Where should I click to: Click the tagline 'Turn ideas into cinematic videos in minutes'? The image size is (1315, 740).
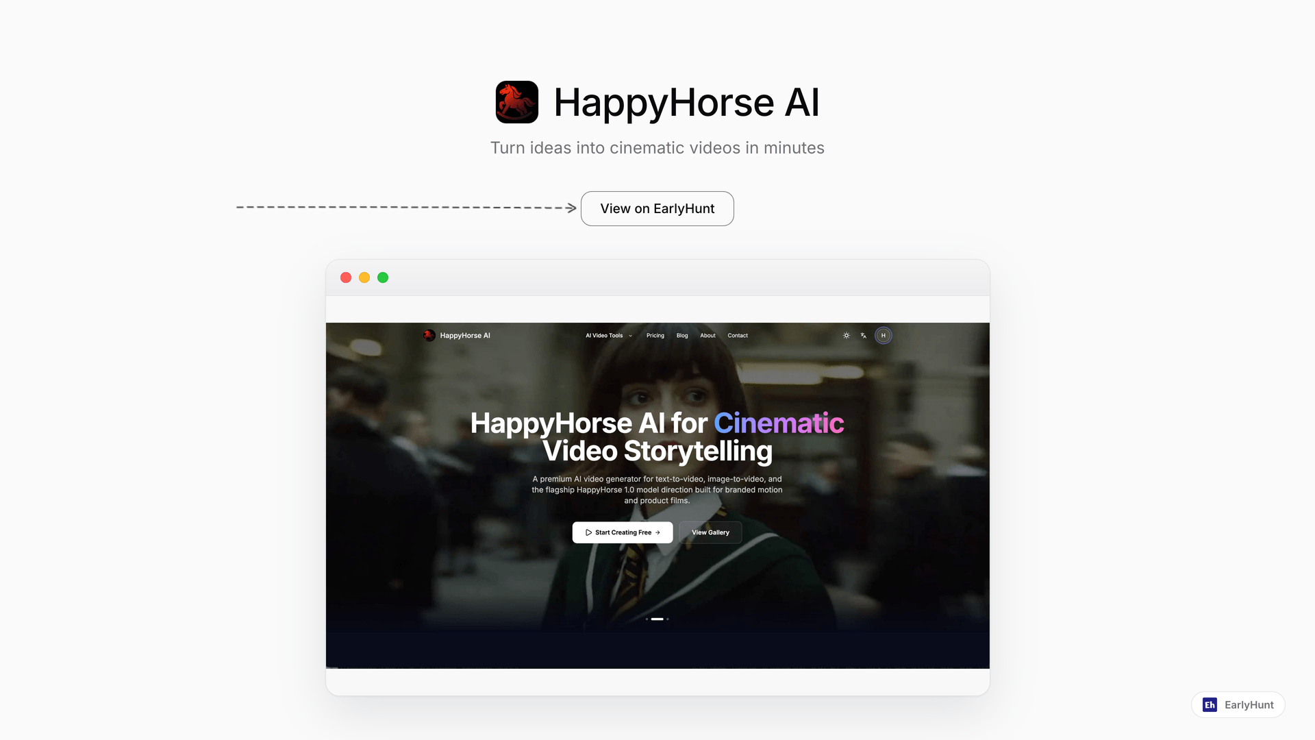657,148
